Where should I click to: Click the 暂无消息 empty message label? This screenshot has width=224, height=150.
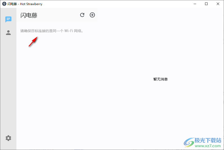161,79
